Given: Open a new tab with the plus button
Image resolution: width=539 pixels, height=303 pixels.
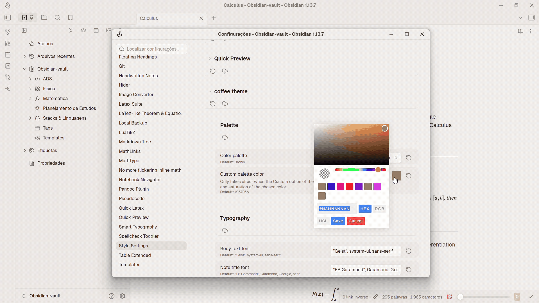Looking at the screenshot, I should 214,18.
